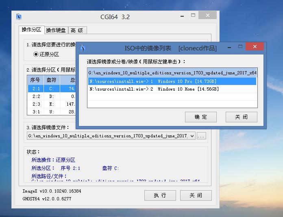This screenshot has height=217, width=283.
Task: Click 关闭 button in the CGI64 main window
Action: click(x=196, y=195)
